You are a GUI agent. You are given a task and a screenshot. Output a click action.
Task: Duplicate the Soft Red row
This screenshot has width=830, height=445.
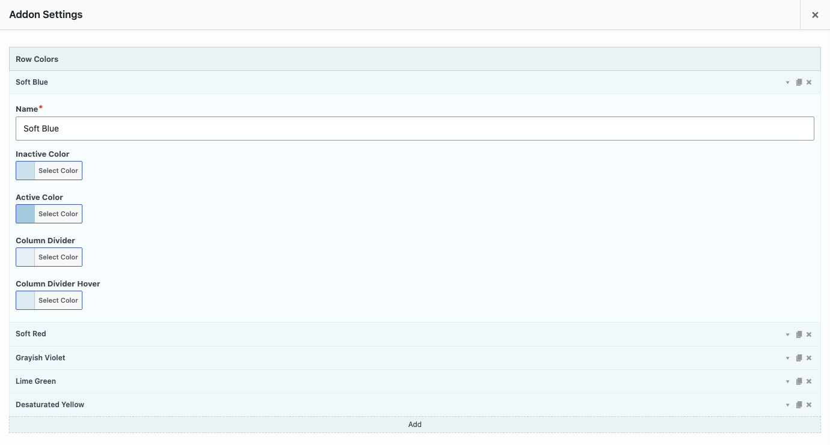click(799, 335)
